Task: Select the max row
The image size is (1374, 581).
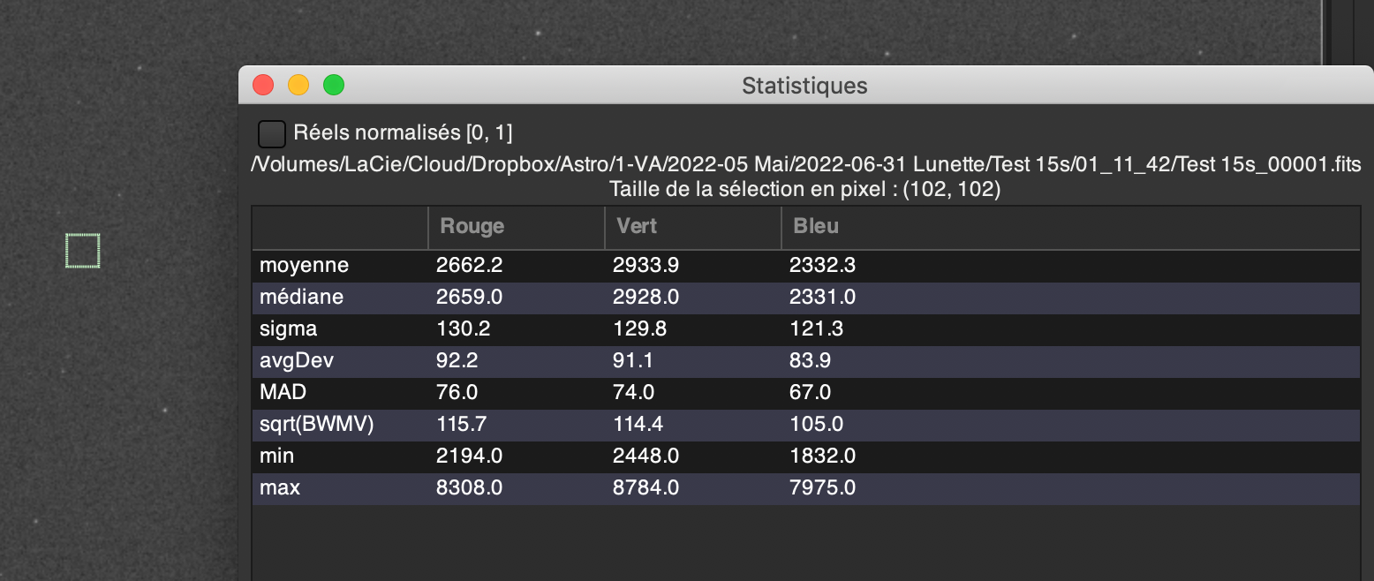Action: [805, 488]
